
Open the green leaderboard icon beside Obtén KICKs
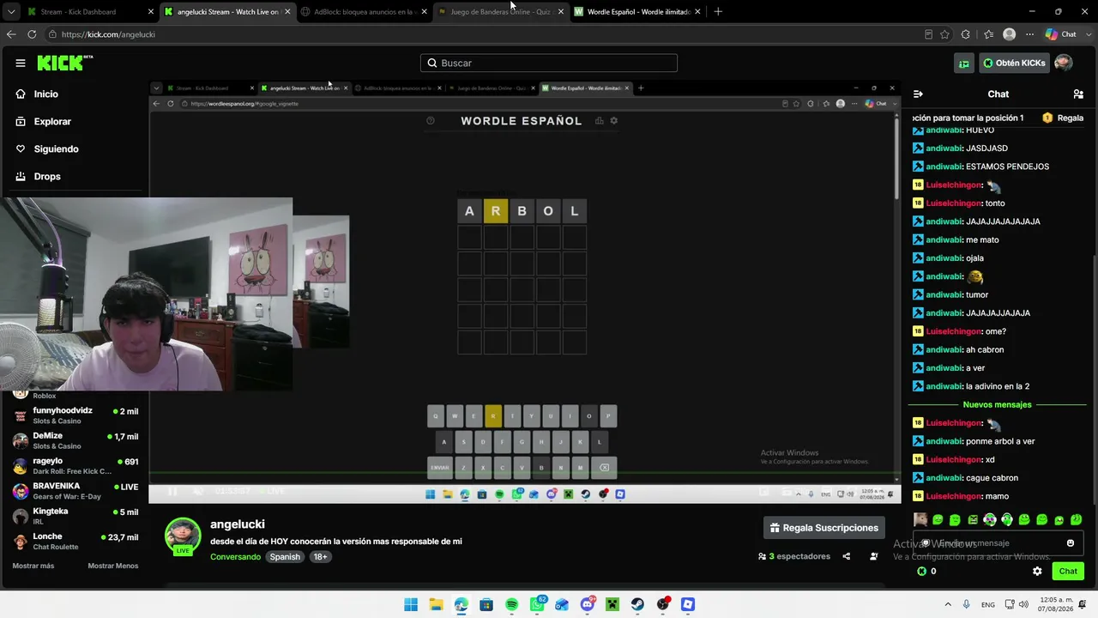click(x=964, y=63)
